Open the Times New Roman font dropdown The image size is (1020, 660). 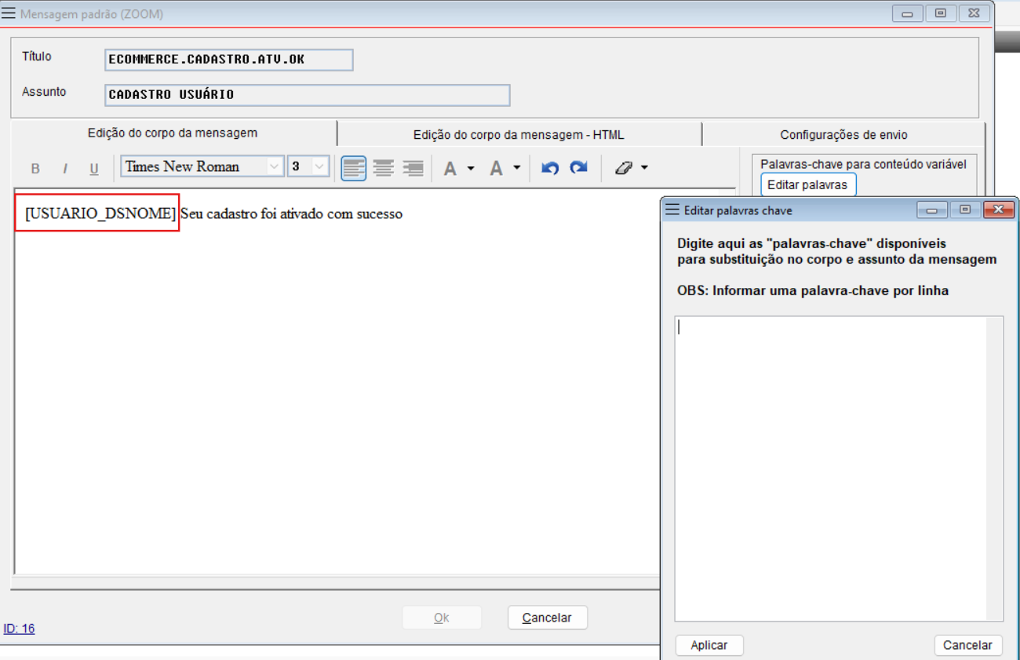pyautogui.click(x=274, y=166)
